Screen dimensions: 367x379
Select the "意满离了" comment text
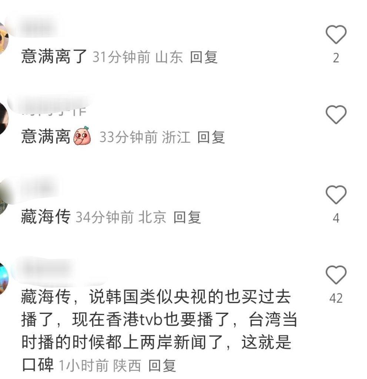coord(54,57)
